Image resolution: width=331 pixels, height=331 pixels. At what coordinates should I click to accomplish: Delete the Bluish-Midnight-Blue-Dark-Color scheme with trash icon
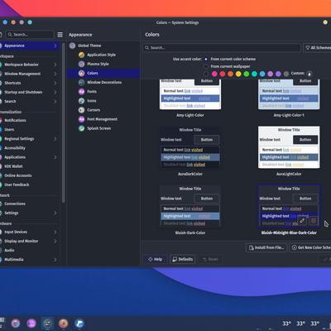(x=314, y=221)
